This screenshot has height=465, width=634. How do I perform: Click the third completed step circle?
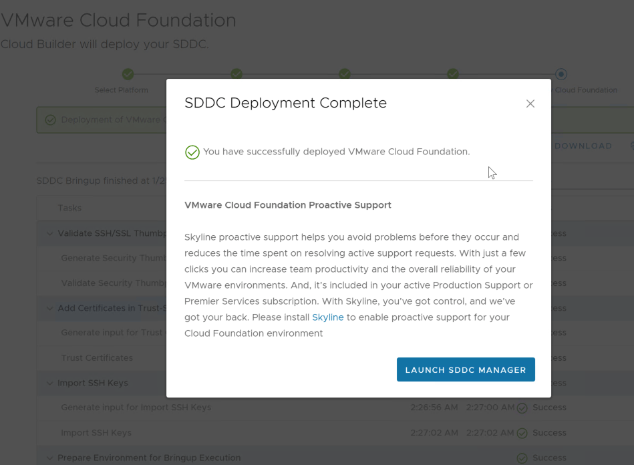point(344,74)
